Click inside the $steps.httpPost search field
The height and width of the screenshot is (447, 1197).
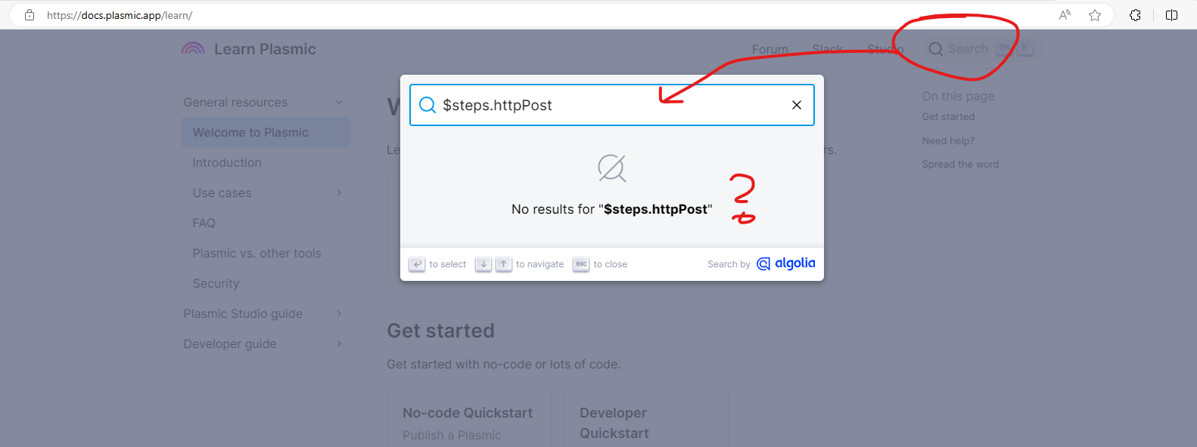pyautogui.click(x=605, y=105)
